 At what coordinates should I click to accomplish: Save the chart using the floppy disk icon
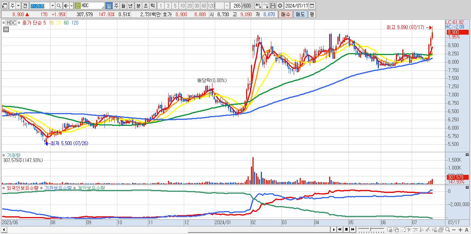[x=273, y=6]
